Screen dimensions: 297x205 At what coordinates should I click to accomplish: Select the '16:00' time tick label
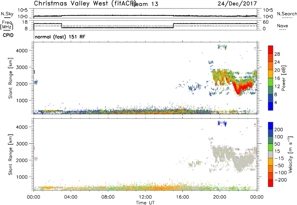(182, 197)
